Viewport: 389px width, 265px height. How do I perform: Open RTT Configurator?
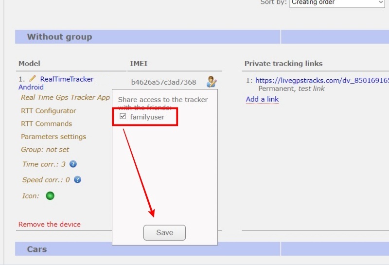(49, 110)
